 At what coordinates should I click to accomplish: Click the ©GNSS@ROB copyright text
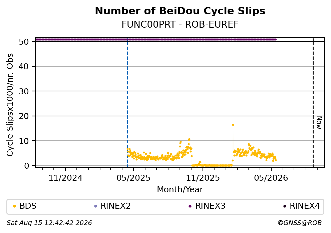(300, 223)
